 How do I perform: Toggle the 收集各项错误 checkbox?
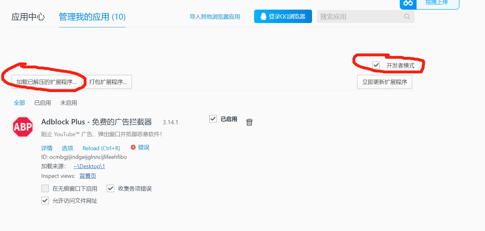[110, 188]
